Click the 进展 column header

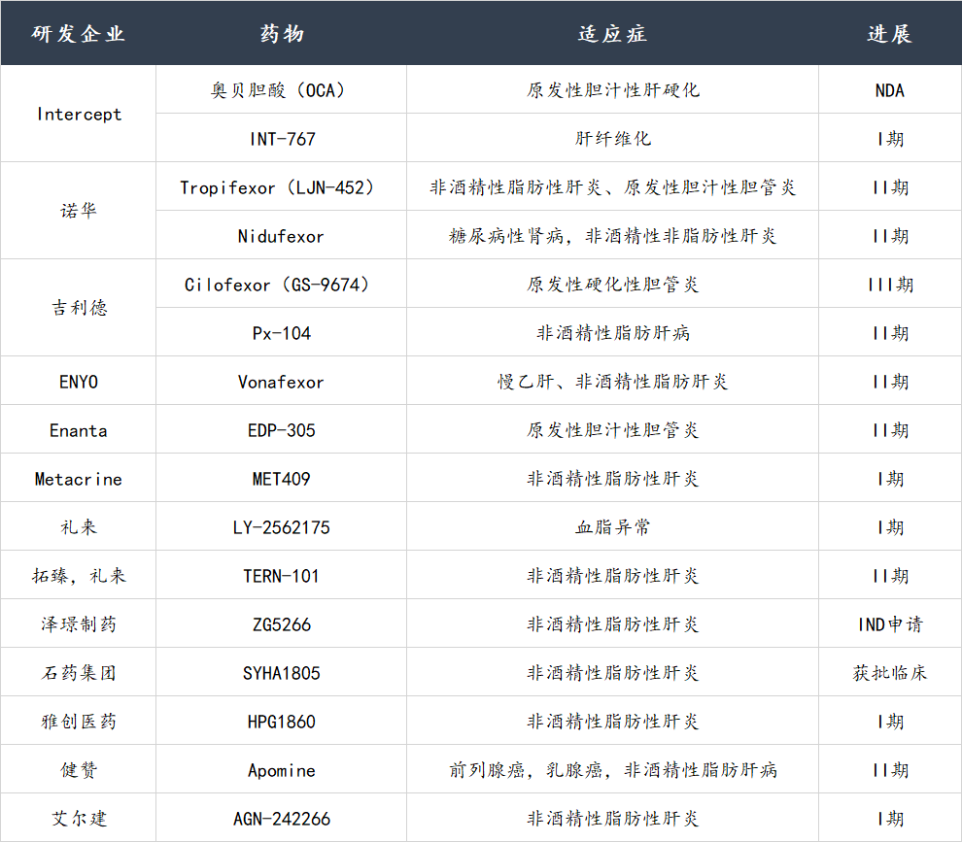(x=889, y=33)
